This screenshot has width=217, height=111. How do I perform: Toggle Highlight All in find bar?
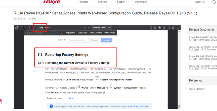[x=71, y=33]
